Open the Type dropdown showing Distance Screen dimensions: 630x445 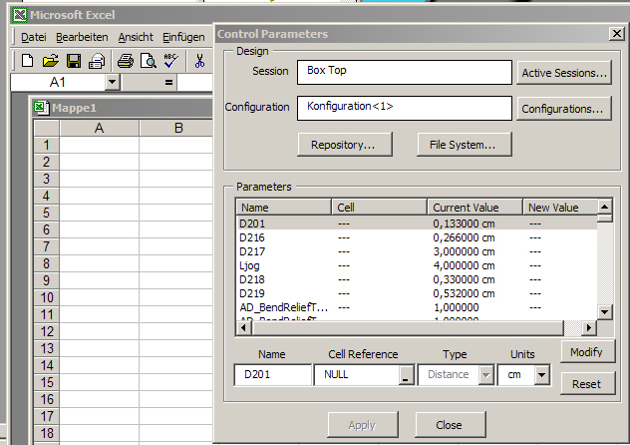tap(486, 375)
